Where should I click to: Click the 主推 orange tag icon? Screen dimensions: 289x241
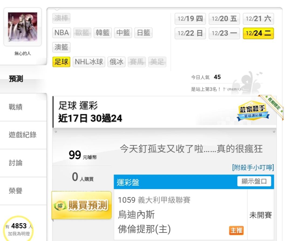click(x=236, y=230)
